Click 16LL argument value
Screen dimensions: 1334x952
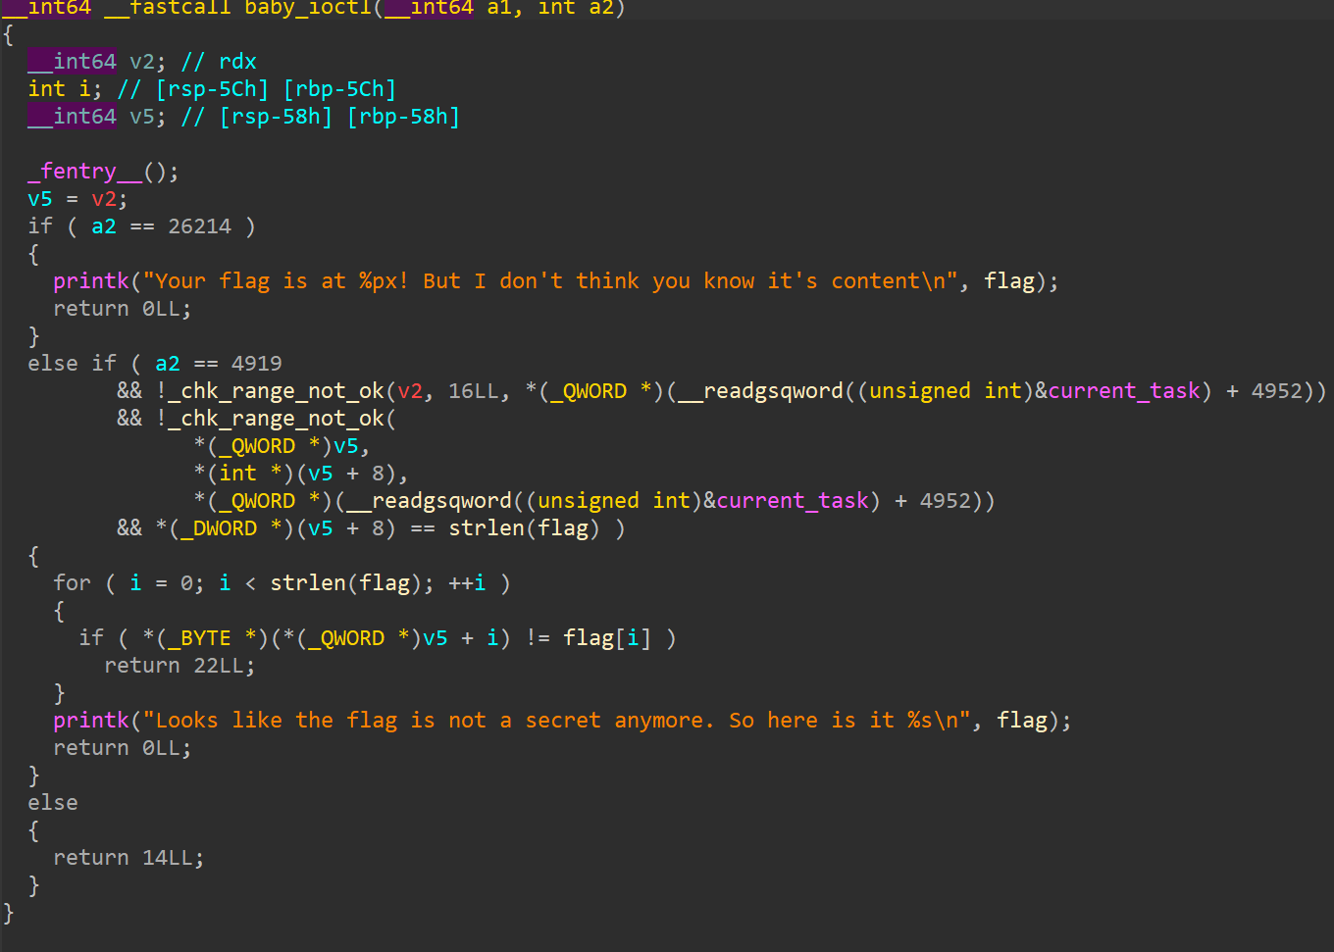click(473, 391)
